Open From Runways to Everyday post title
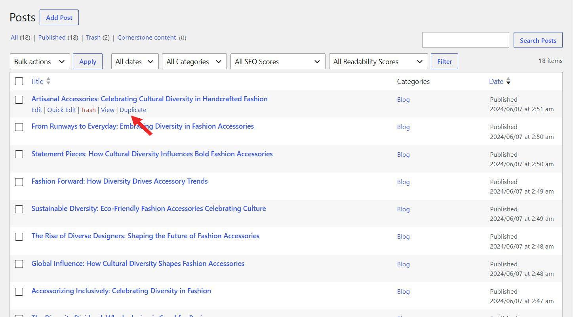This screenshot has height=317, width=573. [x=143, y=126]
